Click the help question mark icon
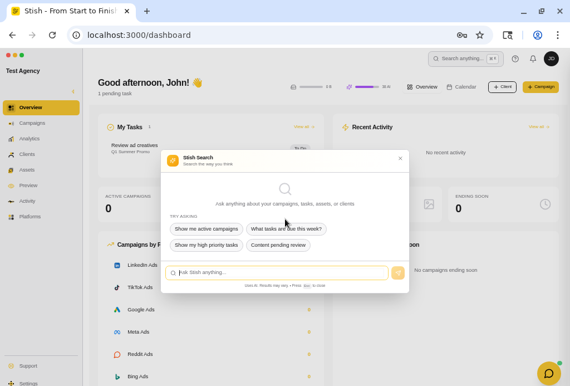The image size is (570, 386). pos(515,59)
